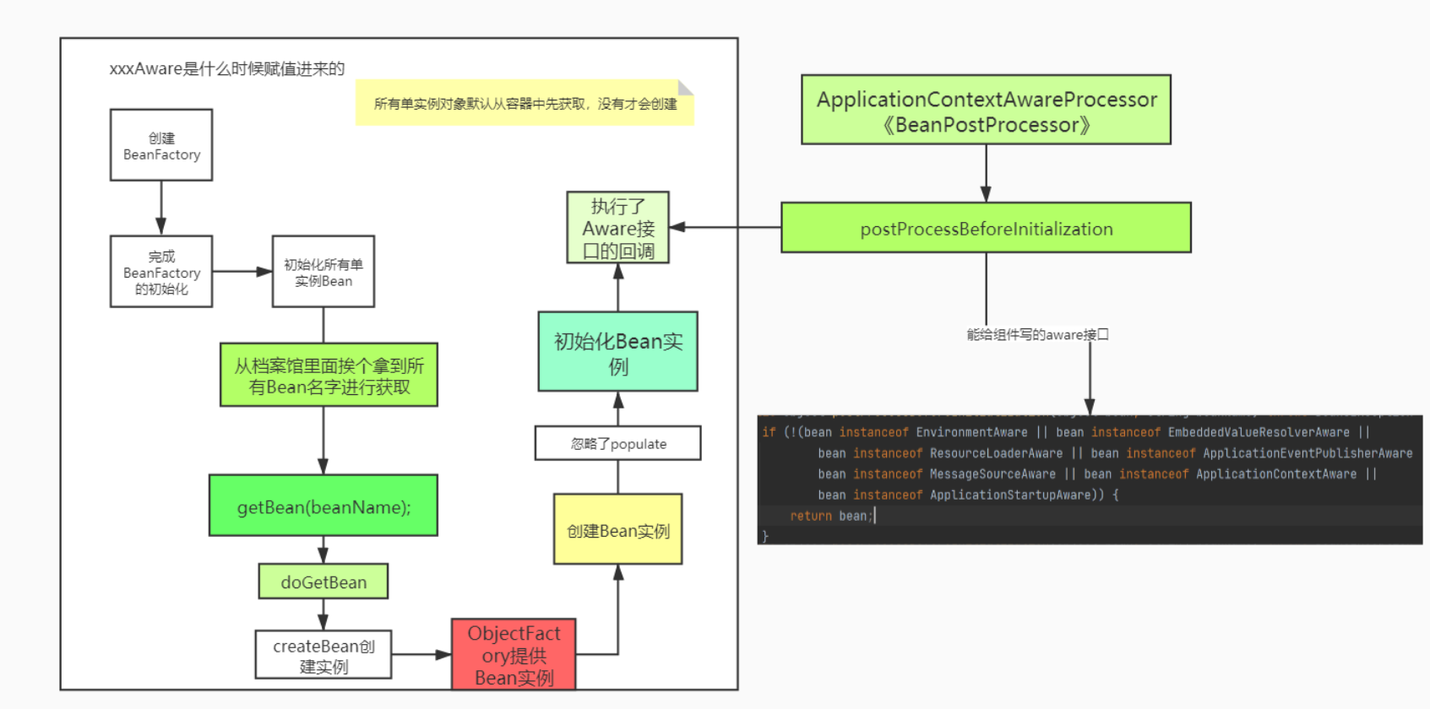Viewport: 1430px width, 709px height.
Task: Select the doGetBean box
Action: 324,582
